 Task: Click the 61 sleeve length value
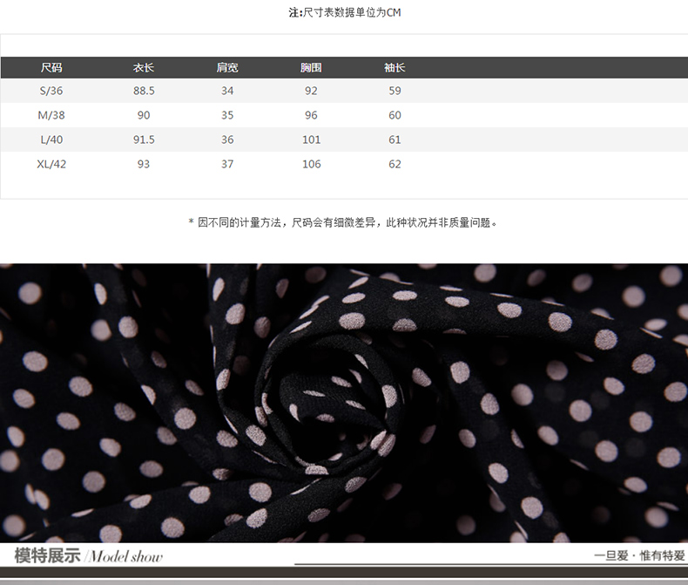pyautogui.click(x=395, y=139)
